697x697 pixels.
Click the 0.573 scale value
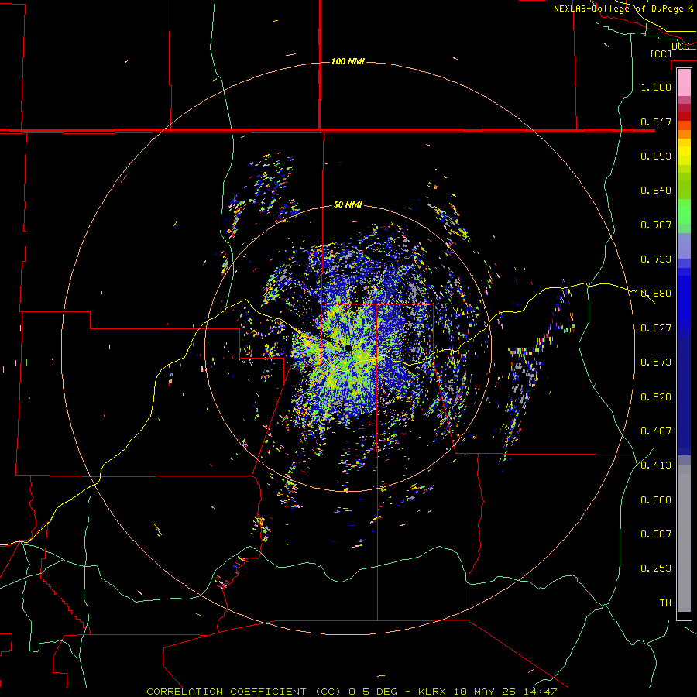tap(656, 362)
